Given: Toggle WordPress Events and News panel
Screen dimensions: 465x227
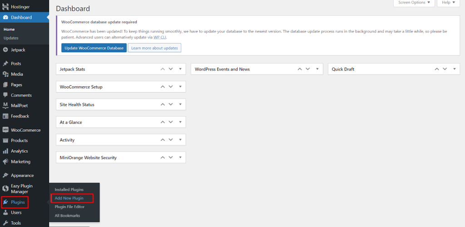Looking at the screenshot, I should point(317,69).
